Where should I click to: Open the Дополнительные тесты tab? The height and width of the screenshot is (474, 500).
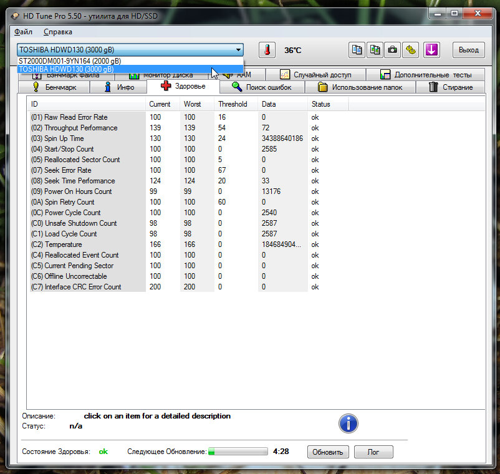coord(426,75)
